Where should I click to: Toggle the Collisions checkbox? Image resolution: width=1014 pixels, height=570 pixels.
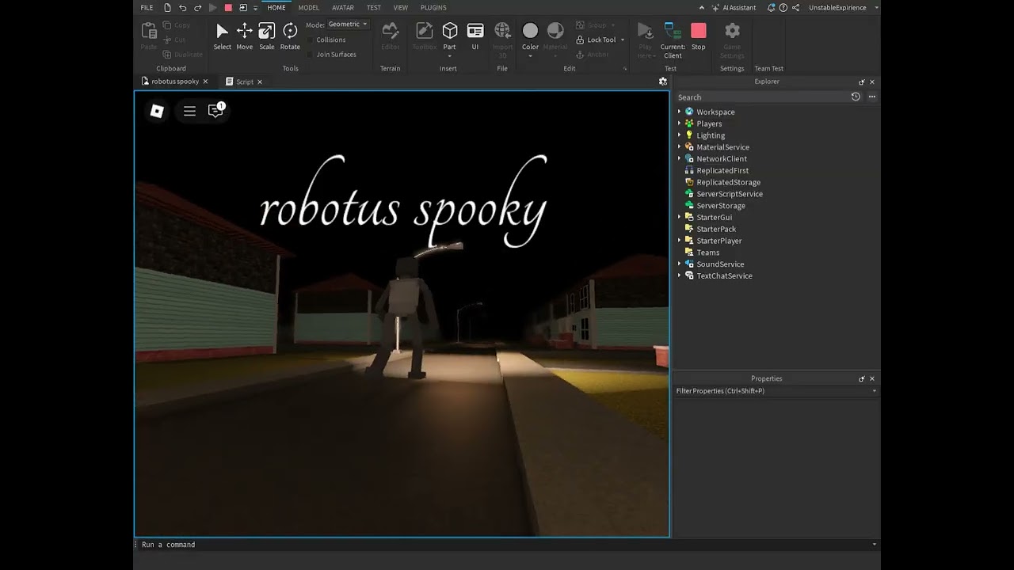pyautogui.click(x=311, y=40)
